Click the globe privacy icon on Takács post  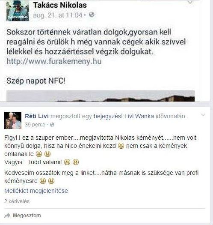point(92,15)
